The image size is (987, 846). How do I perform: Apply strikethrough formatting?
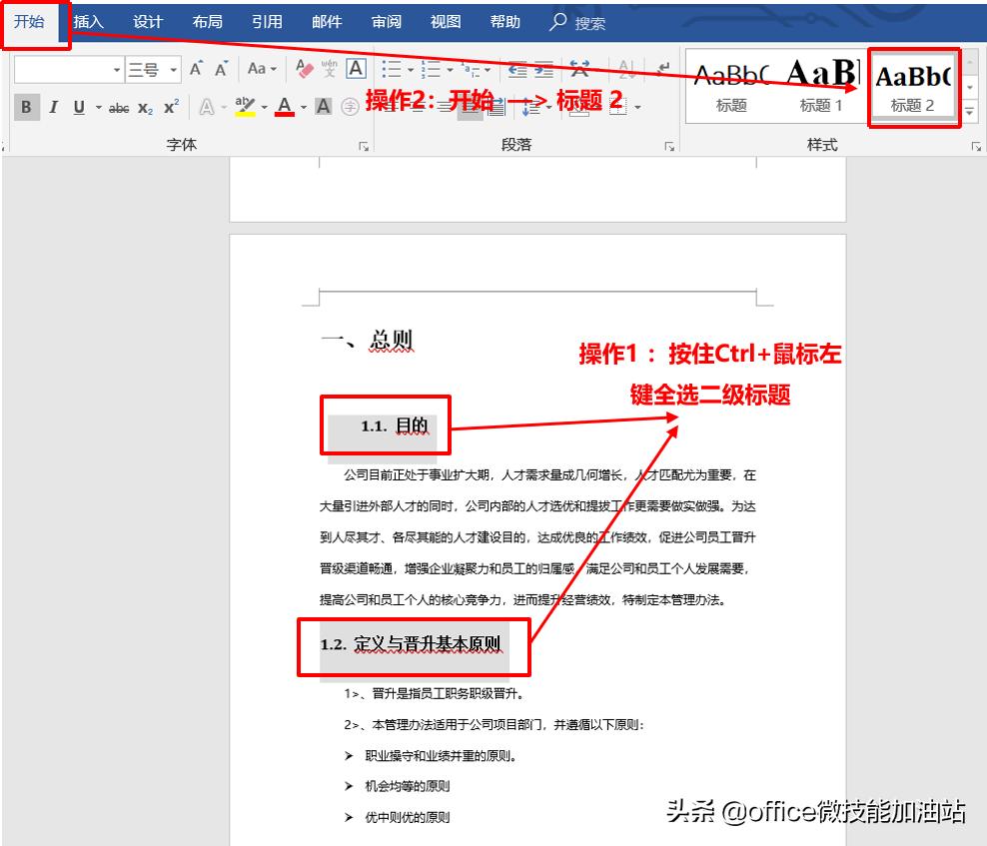click(x=119, y=107)
